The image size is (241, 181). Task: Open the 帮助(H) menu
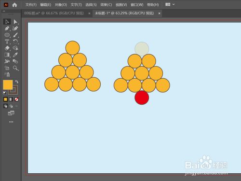point(153,5)
